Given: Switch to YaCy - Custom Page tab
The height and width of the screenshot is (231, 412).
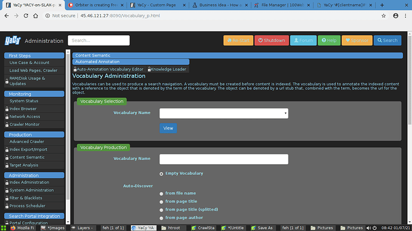Looking at the screenshot, I should pos(158,5).
